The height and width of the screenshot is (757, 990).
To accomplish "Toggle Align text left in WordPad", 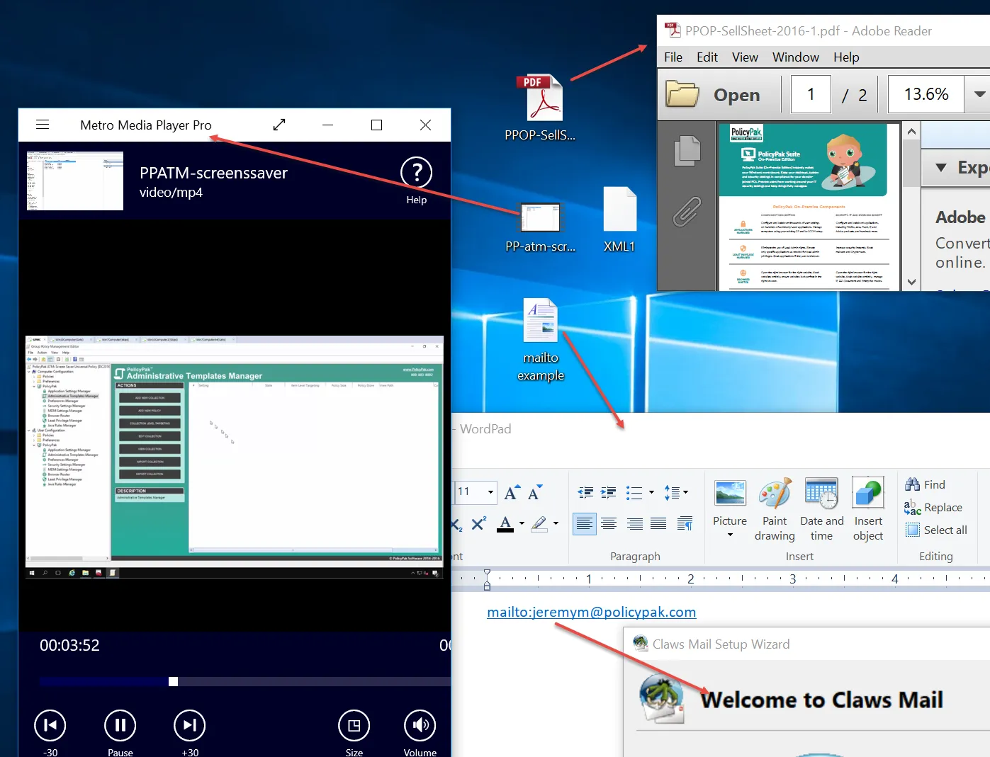I will click(585, 523).
